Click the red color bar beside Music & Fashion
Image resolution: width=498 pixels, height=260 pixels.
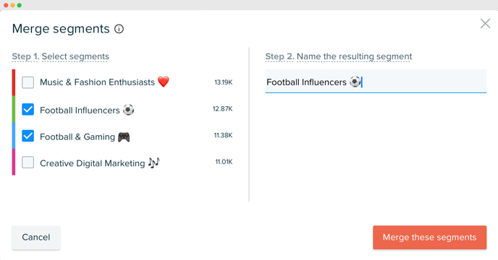(14, 82)
